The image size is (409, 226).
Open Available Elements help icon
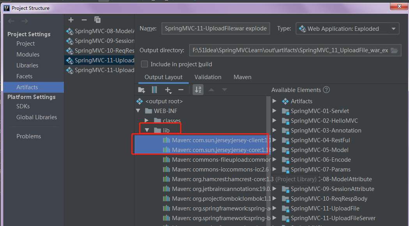click(326, 90)
